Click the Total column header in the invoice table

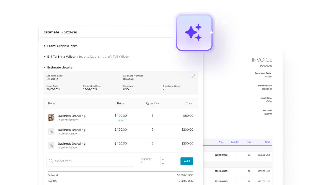click(267, 142)
